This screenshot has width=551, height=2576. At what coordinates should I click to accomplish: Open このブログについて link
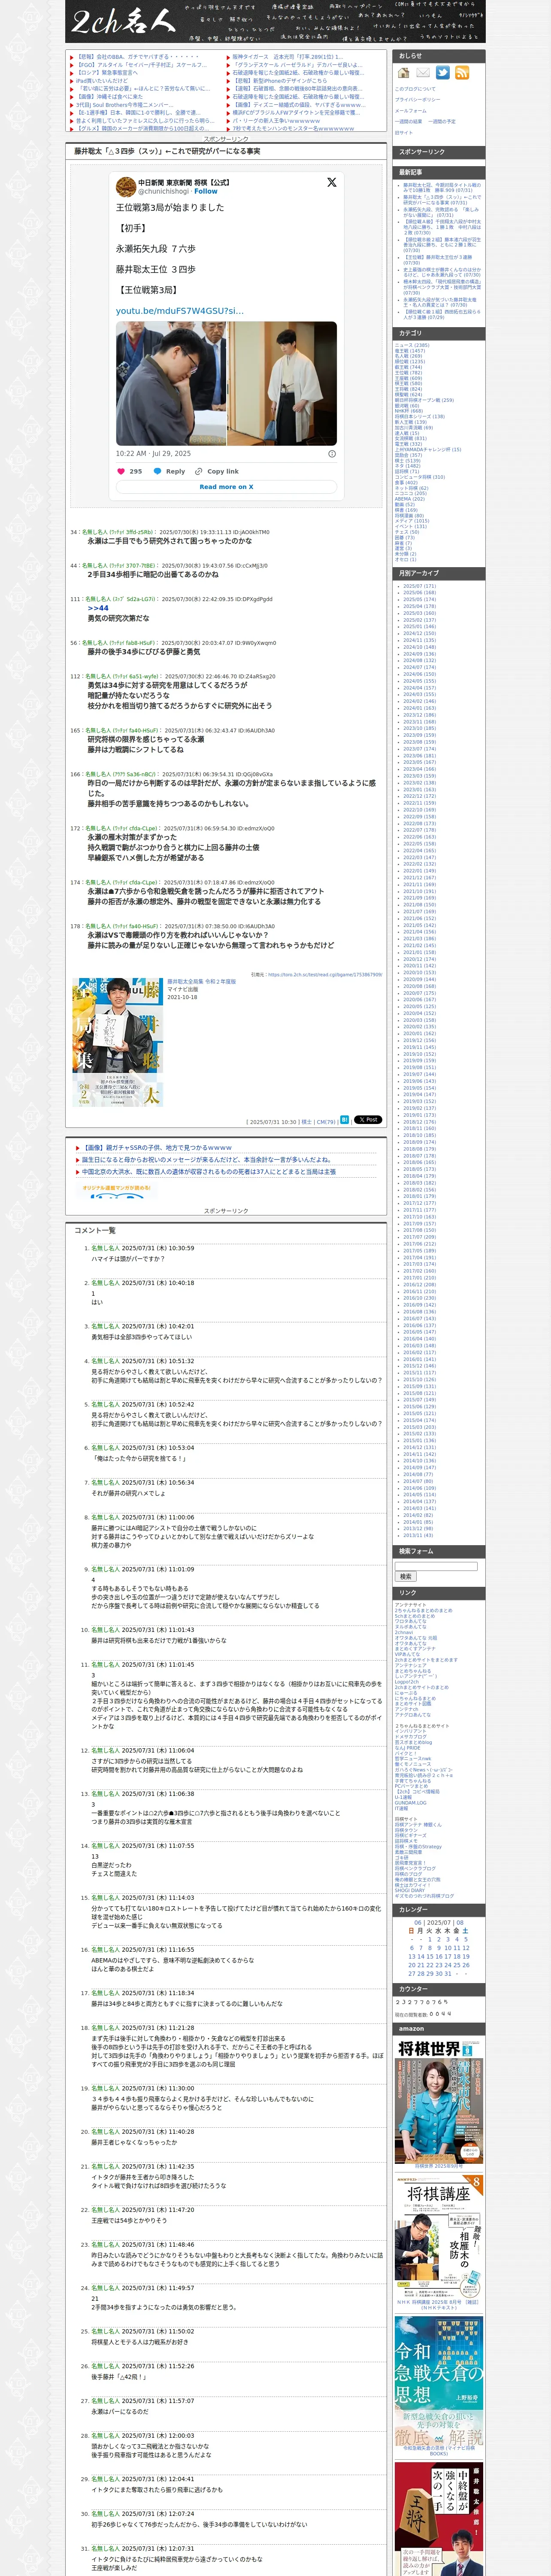(x=415, y=89)
